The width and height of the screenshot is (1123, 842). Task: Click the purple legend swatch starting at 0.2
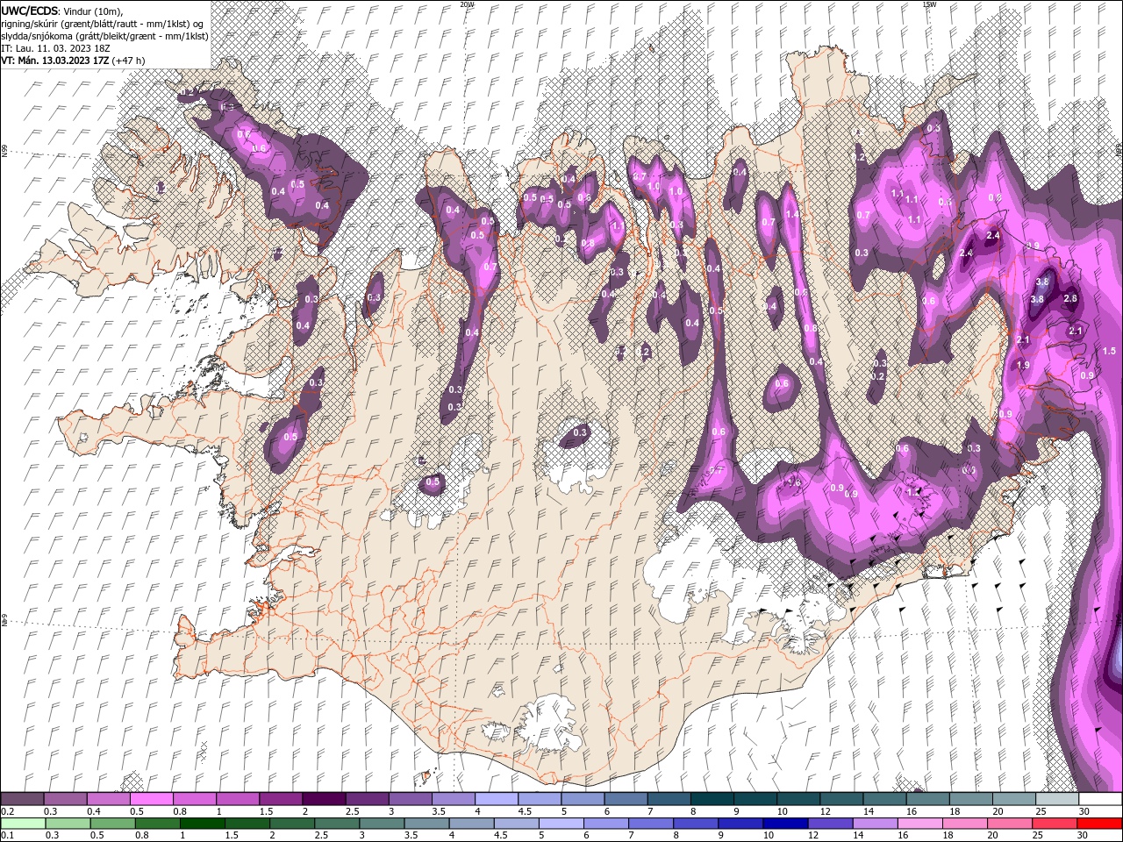click(x=22, y=798)
